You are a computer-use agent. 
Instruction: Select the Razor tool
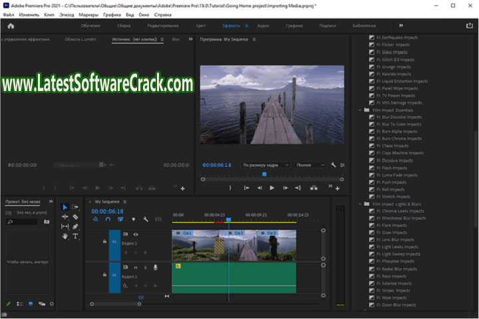click(75, 217)
